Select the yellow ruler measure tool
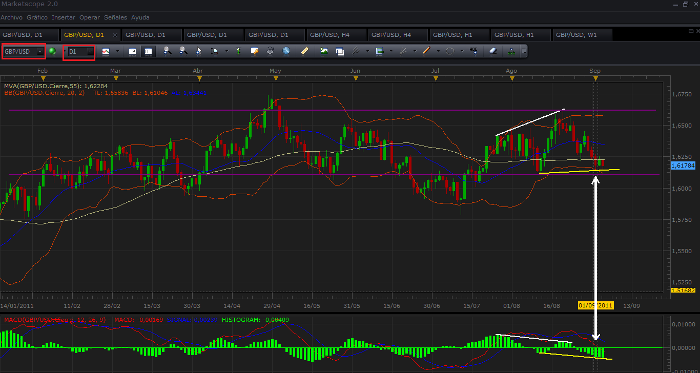This screenshot has width=700, height=373. (x=304, y=51)
